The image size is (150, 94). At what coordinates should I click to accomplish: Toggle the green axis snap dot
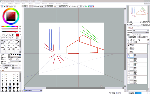coord(89,6)
